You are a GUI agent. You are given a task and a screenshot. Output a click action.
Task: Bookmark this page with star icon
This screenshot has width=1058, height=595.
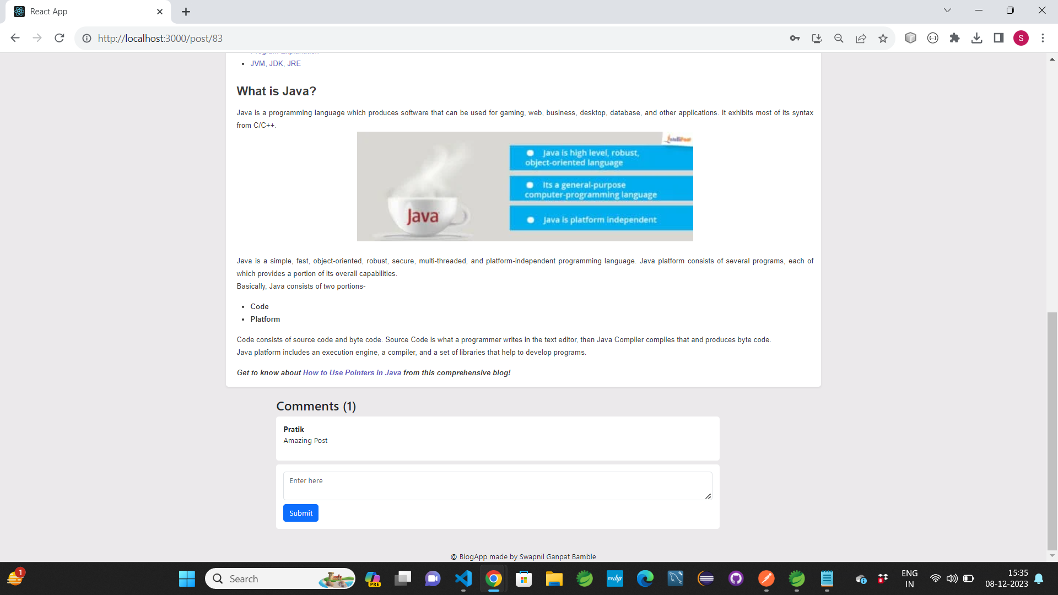tap(883, 38)
